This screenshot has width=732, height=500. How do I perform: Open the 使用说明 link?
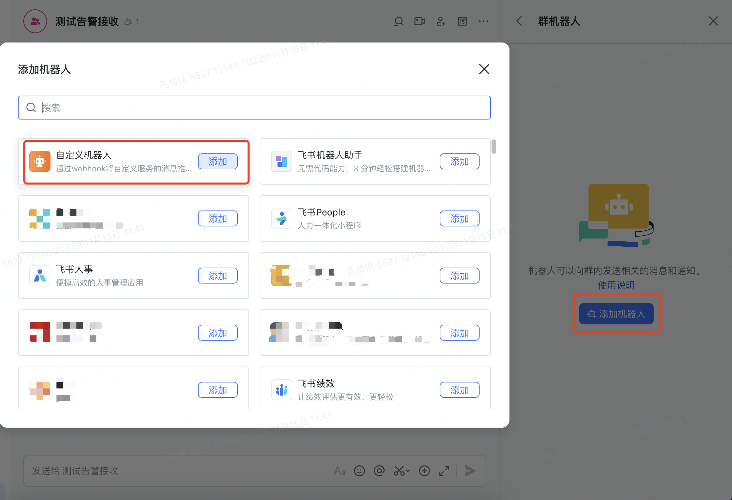(x=616, y=285)
